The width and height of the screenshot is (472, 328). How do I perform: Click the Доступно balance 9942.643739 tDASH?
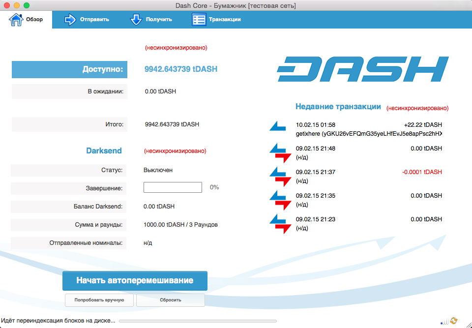(181, 69)
